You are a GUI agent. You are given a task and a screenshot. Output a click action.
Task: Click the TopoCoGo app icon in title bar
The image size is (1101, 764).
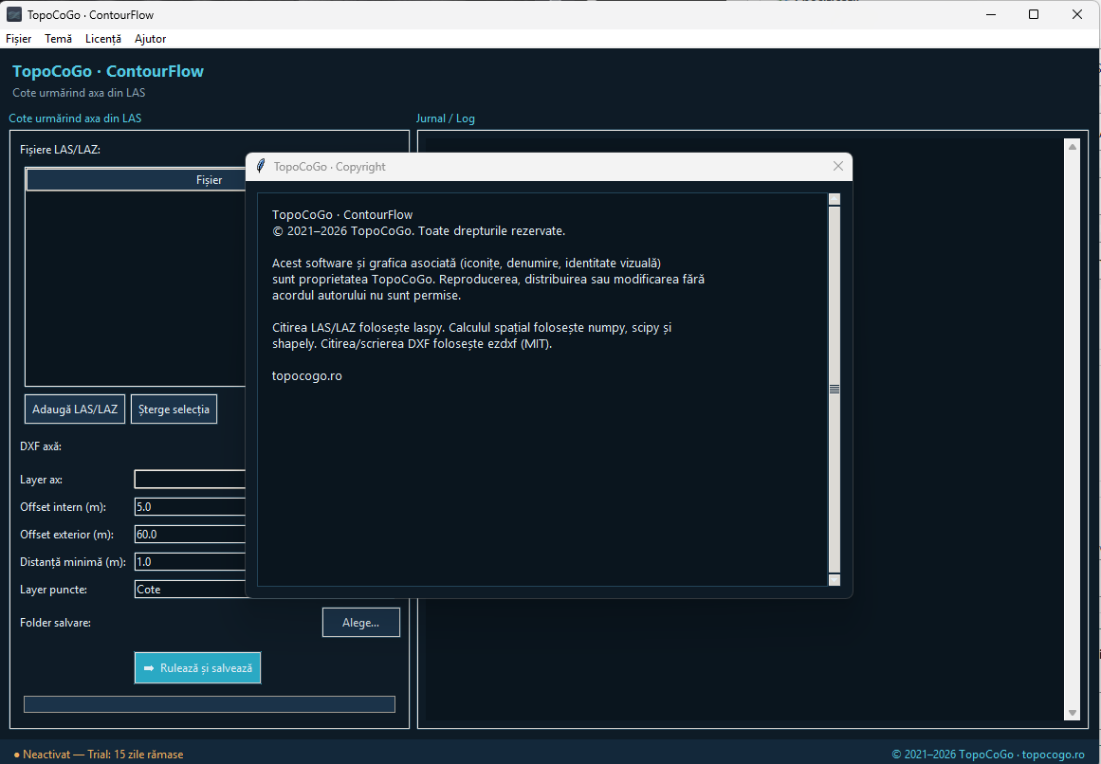click(14, 14)
